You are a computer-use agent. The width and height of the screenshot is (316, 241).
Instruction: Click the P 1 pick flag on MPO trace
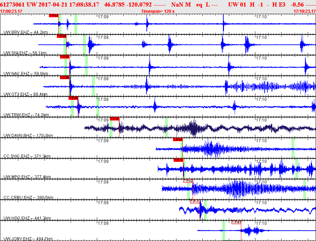click(179, 160)
